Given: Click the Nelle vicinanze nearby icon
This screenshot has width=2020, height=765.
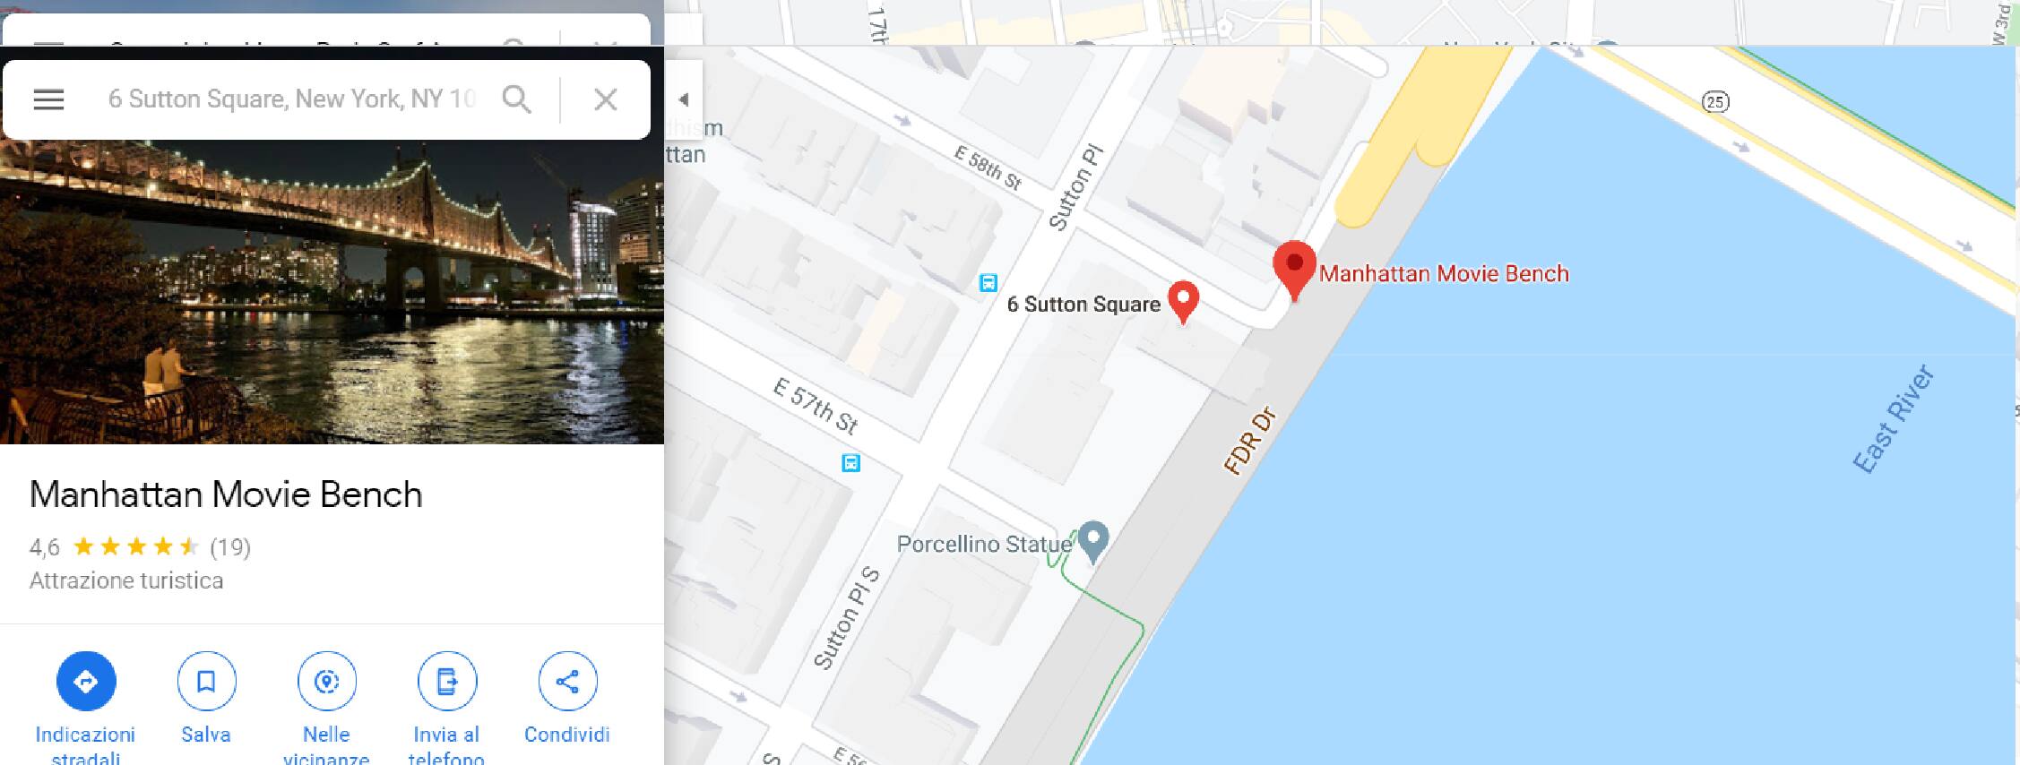Looking at the screenshot, I should tap(326, 682).
